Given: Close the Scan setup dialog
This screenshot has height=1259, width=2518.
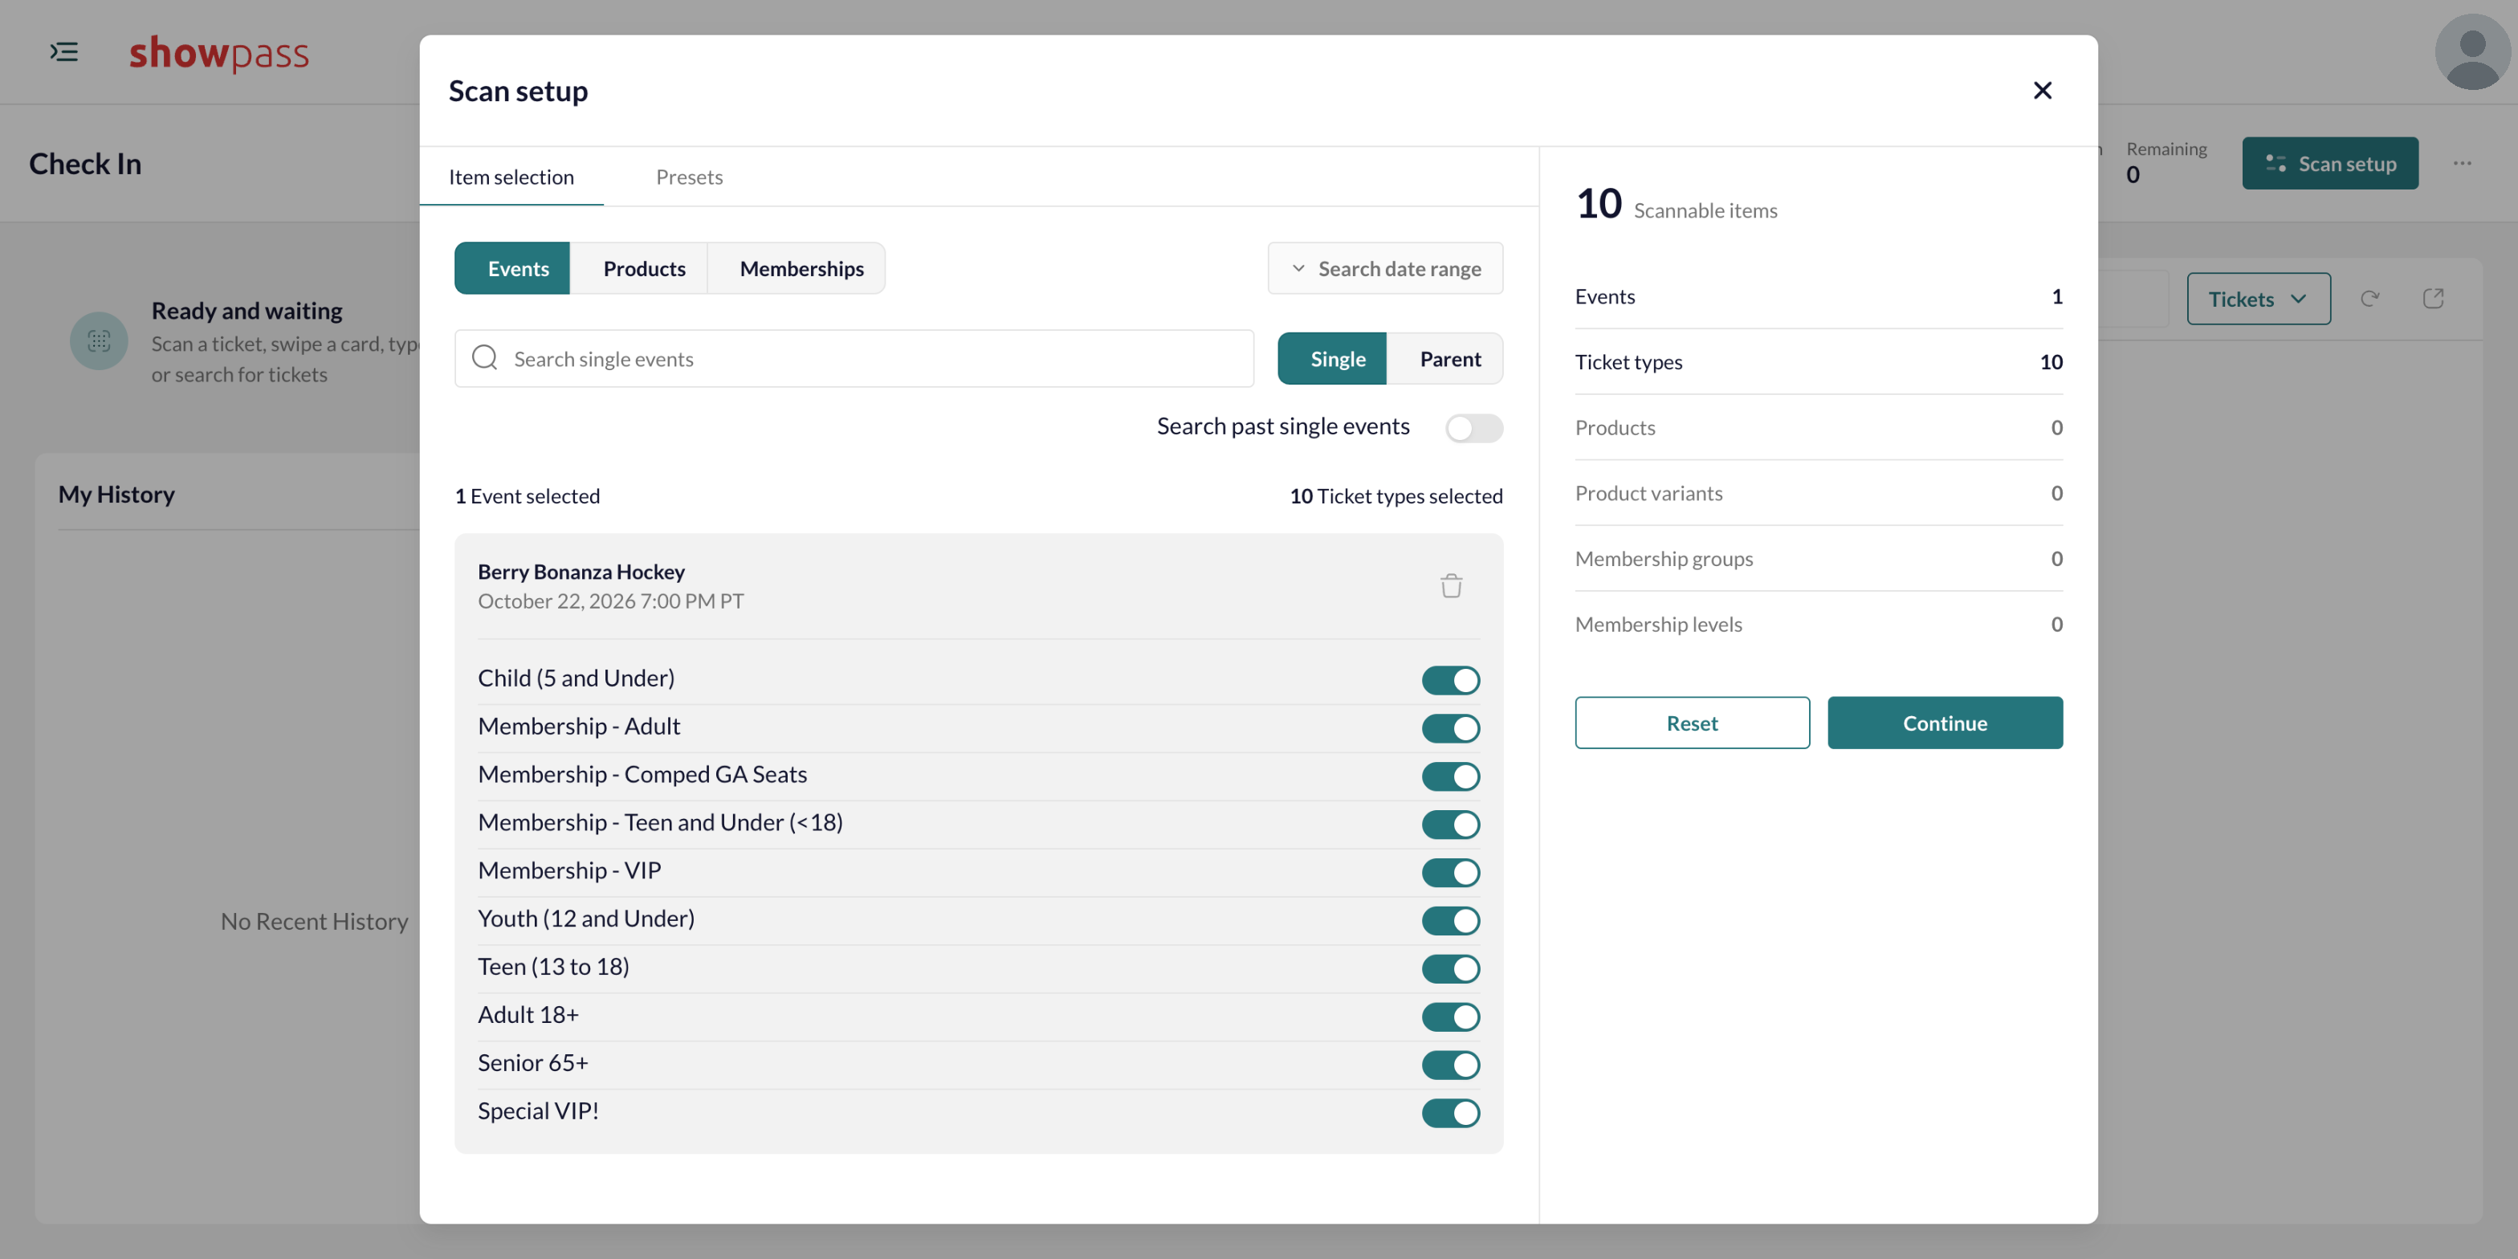Looking at the screenshot, I should 2042,91.
